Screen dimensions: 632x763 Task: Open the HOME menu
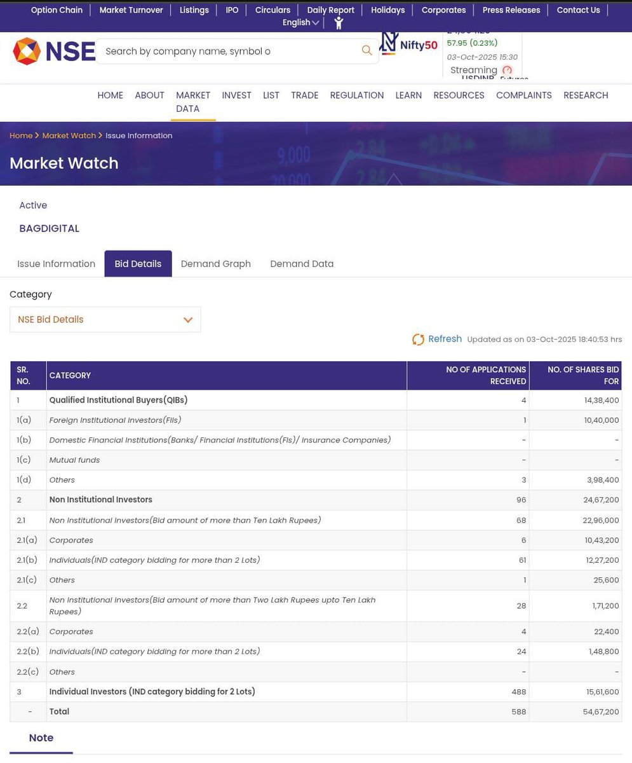click(110, 95)
